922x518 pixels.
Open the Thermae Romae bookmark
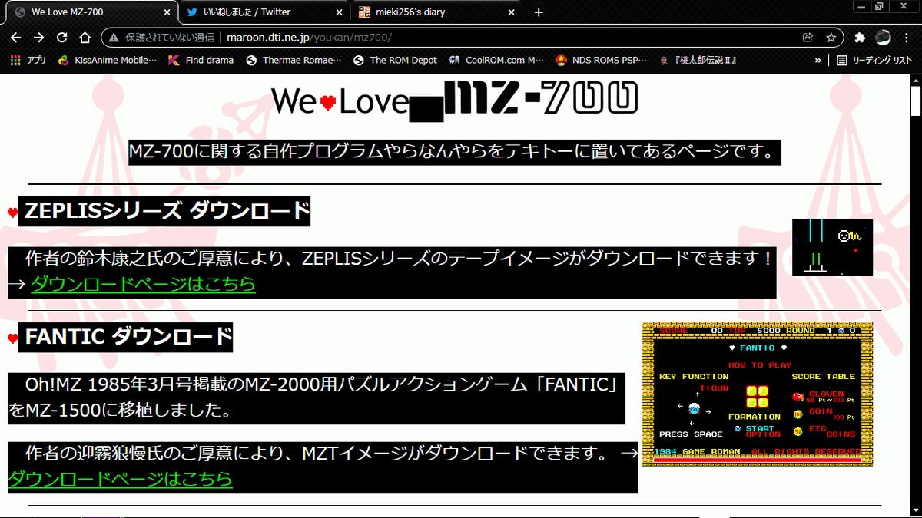(294, 60)
